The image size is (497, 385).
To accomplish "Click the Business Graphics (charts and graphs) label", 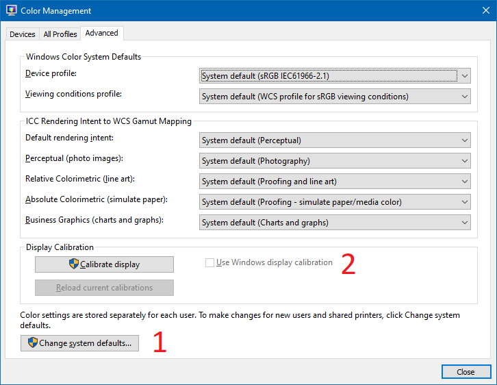I will (94, 220).
